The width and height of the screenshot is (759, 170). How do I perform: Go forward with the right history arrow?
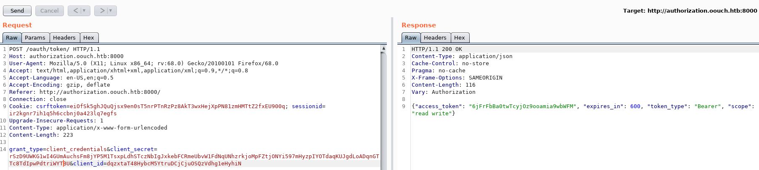(x=102, y=11)
